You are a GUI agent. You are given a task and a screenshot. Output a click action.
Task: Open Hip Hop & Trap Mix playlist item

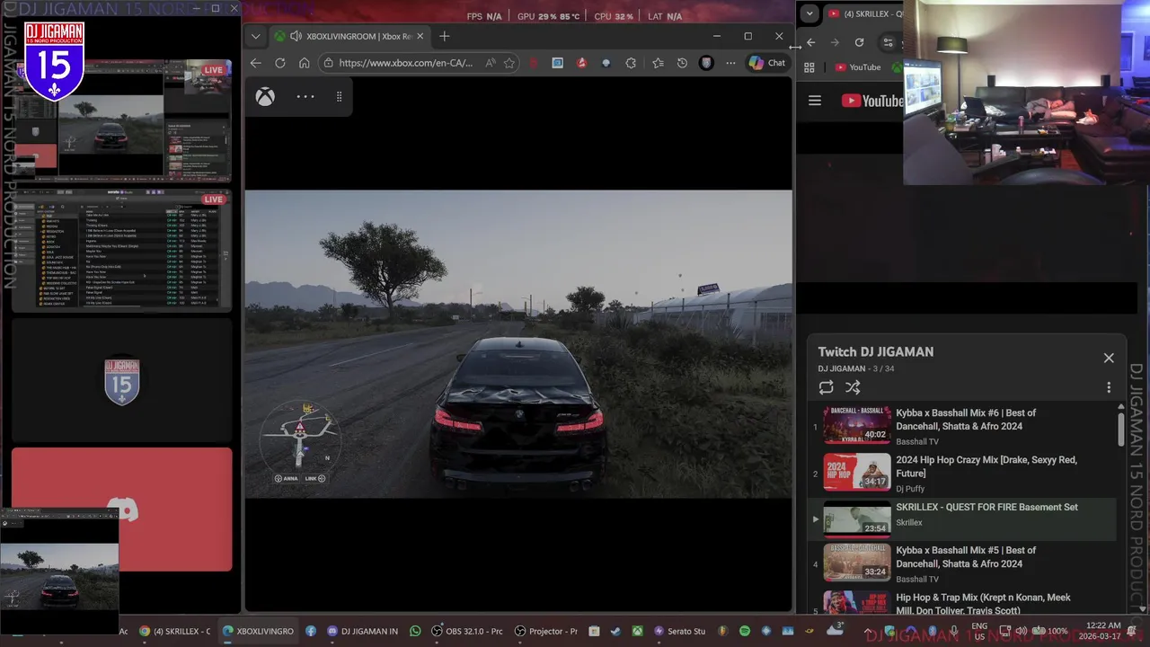[x=962, y=602]
